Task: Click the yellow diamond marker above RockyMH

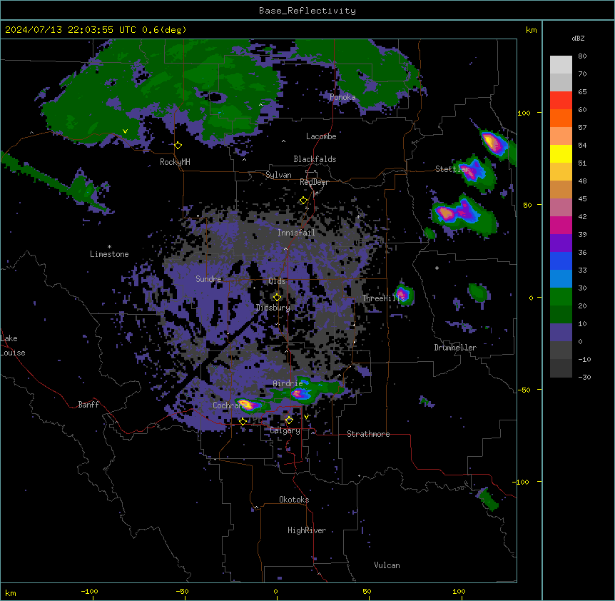Action: coord(178,146)
